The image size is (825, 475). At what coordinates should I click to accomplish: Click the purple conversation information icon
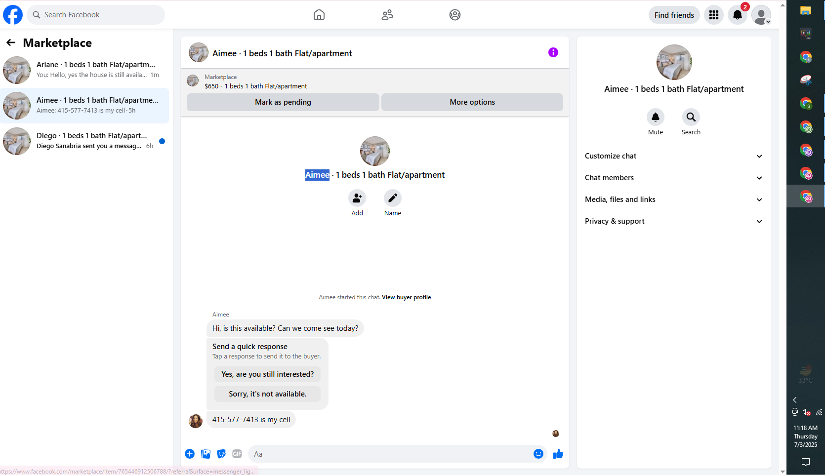[553, 52]
